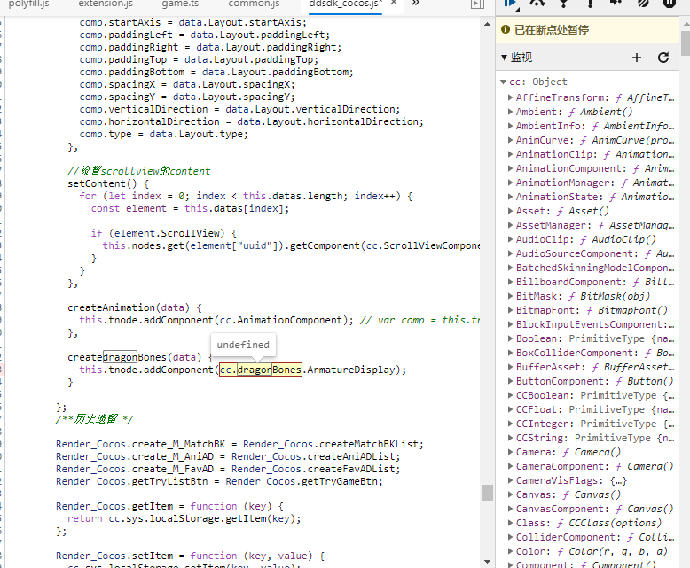Select the ddsdk_cocos.js tab

click(x=345, y=4)
